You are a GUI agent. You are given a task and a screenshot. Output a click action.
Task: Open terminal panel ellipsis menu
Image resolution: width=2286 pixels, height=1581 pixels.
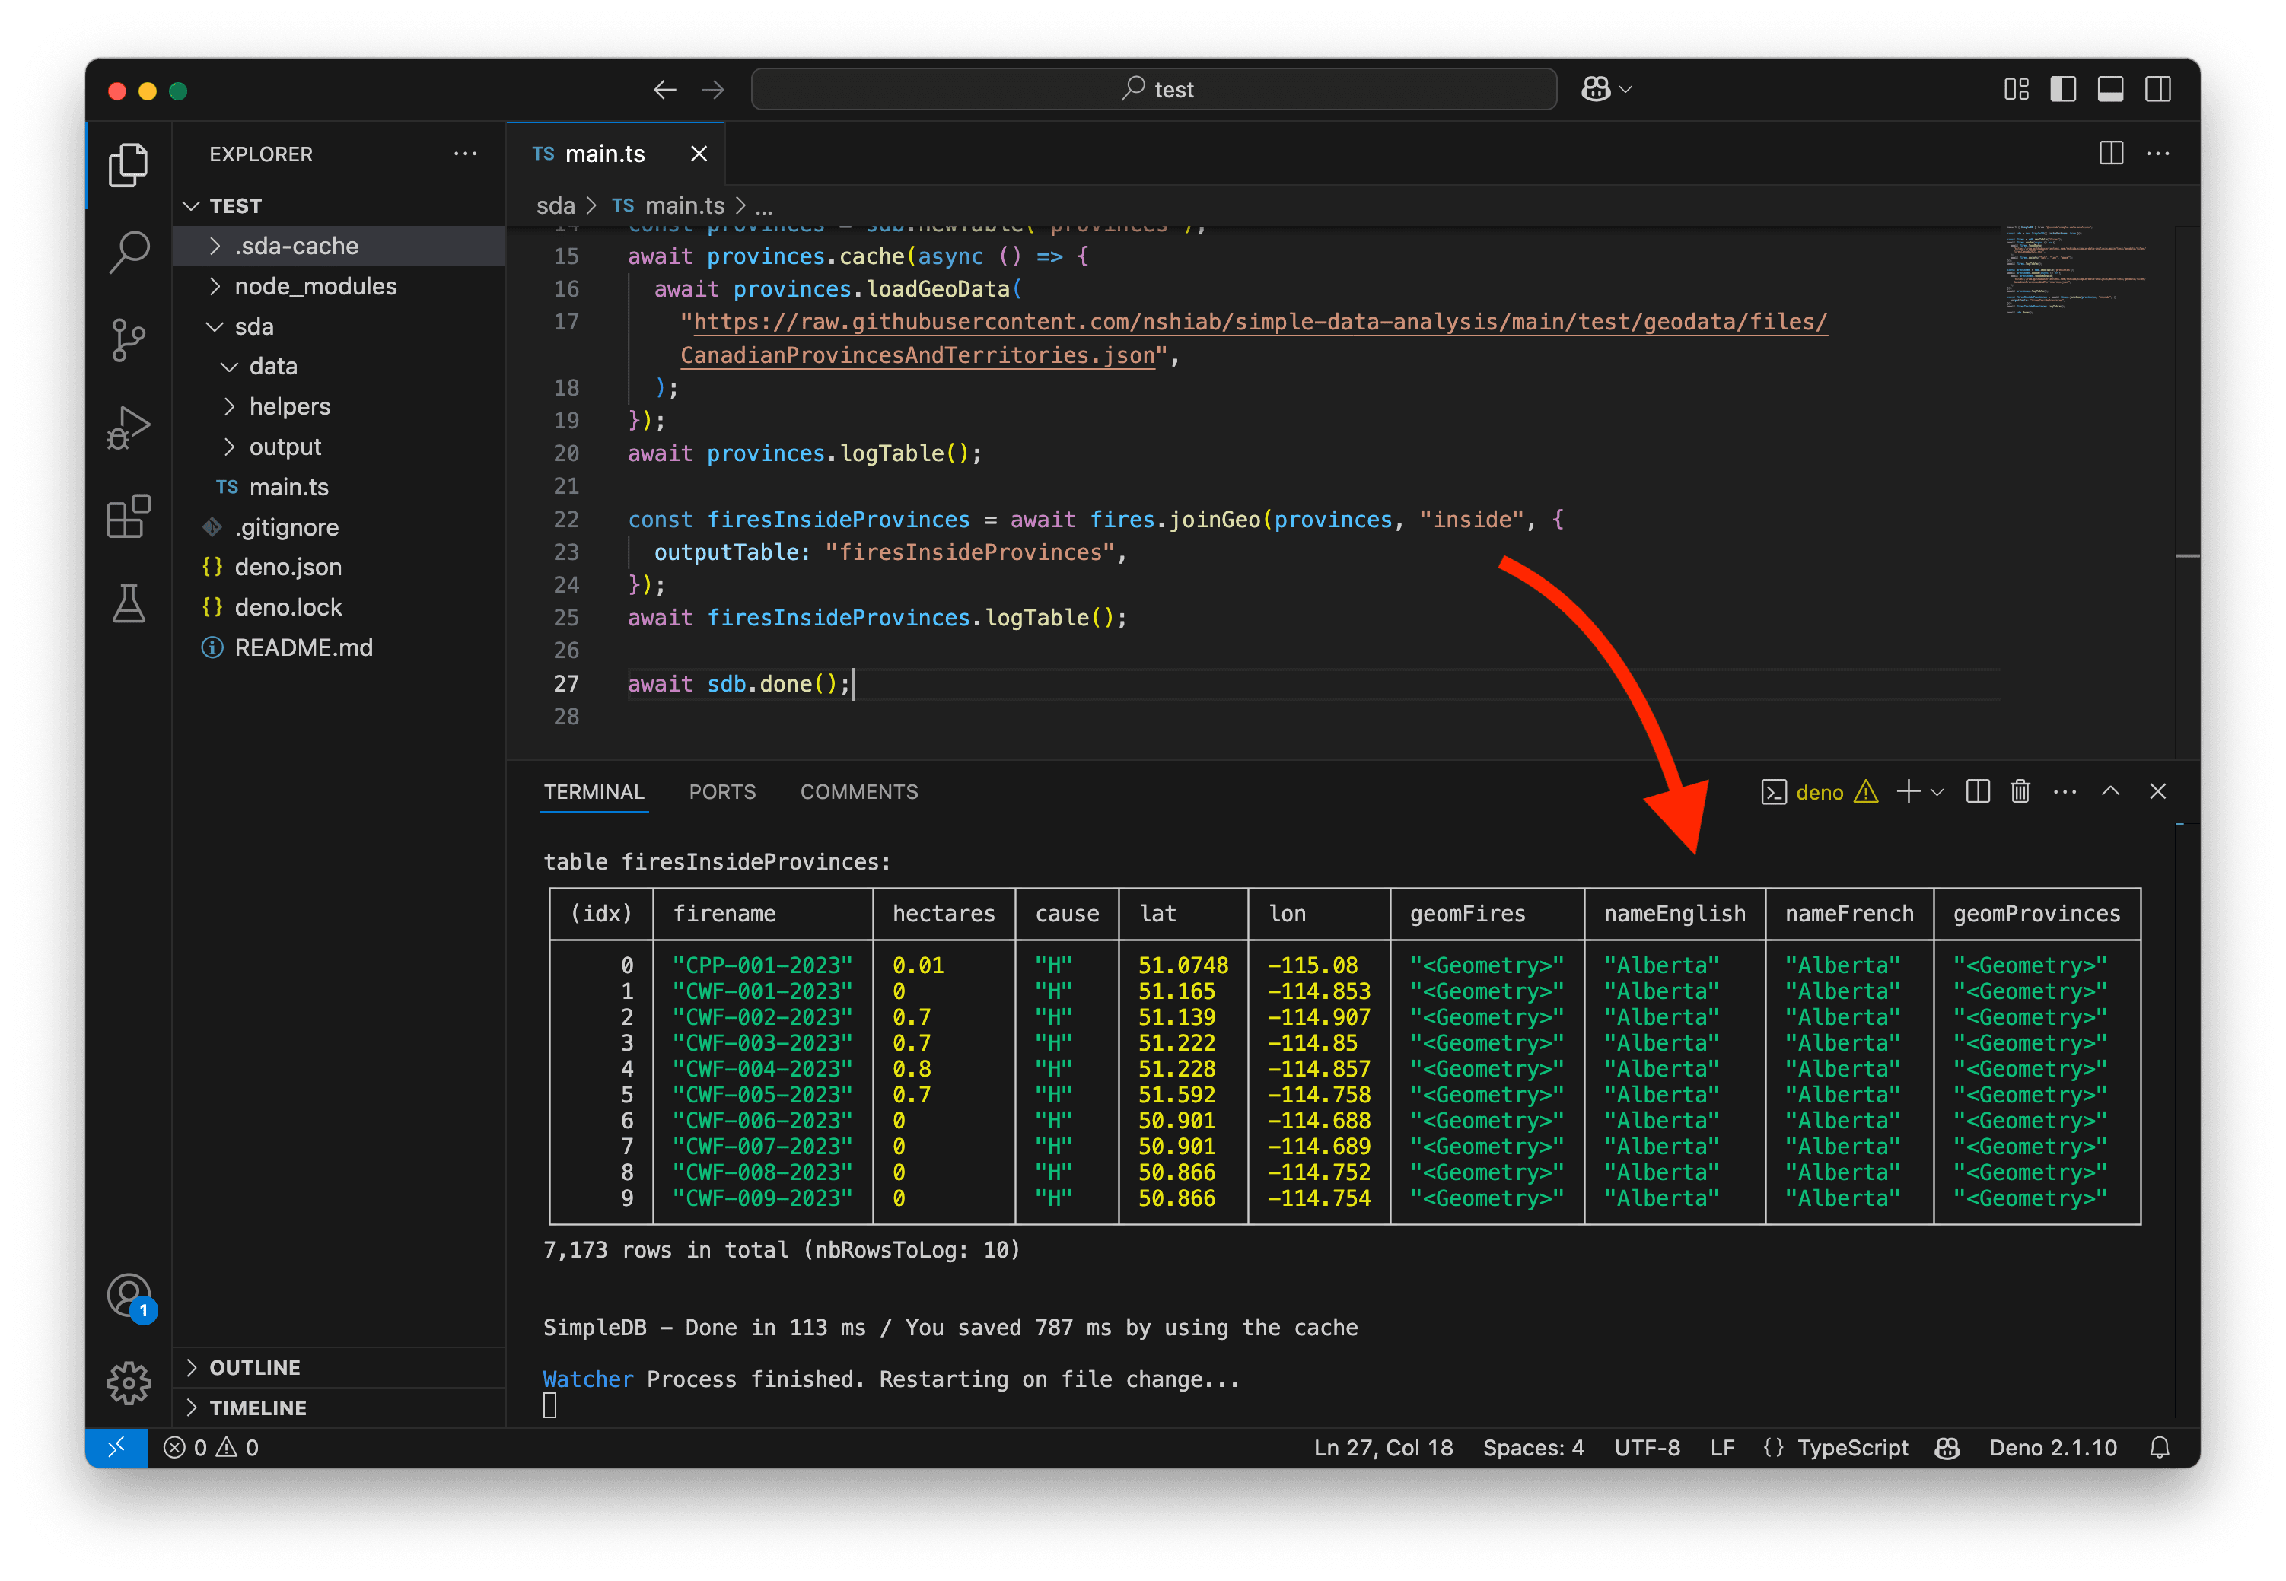(x=2065, y=791)
